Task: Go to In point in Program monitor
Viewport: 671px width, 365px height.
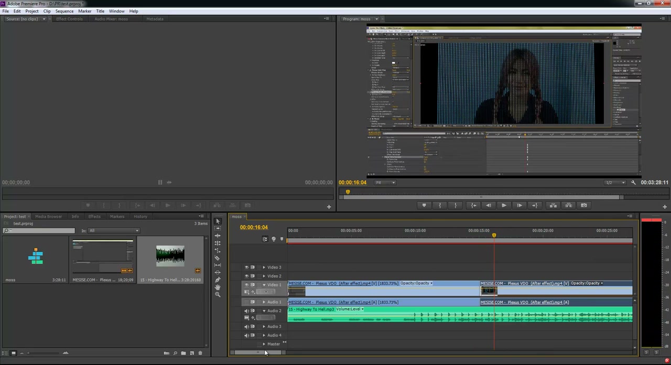Action: coord(473,206)
